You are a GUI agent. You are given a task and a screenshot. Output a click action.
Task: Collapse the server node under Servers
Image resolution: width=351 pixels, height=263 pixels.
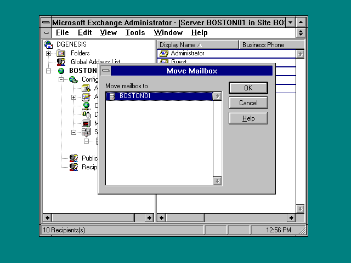tap(86, 141)
